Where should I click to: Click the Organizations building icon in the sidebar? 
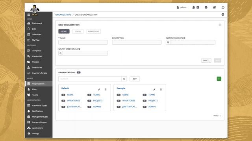click(x=29, y=84)
